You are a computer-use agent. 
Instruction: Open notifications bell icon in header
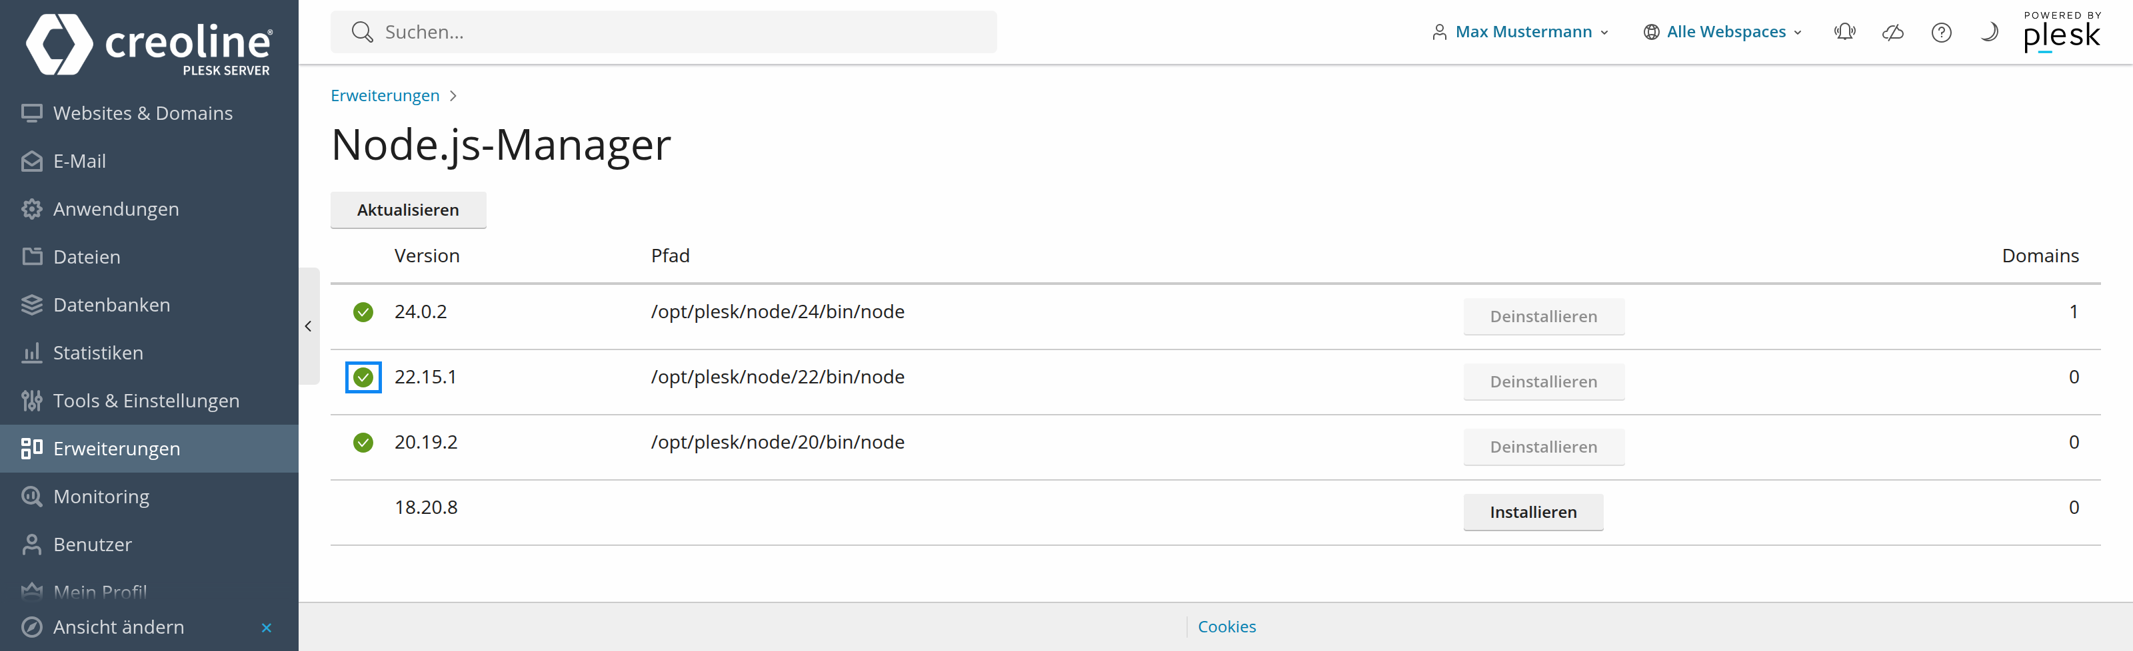coord(1845,32)
